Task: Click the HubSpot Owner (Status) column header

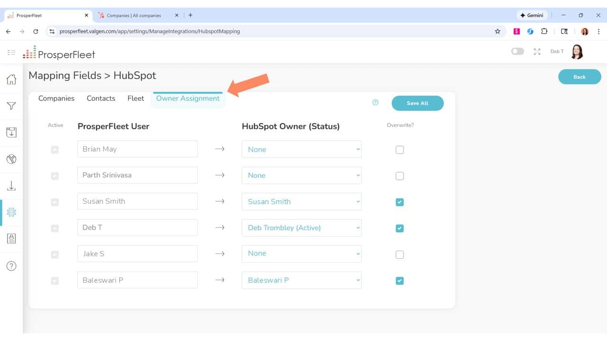Action: click(x=291, y=126)
